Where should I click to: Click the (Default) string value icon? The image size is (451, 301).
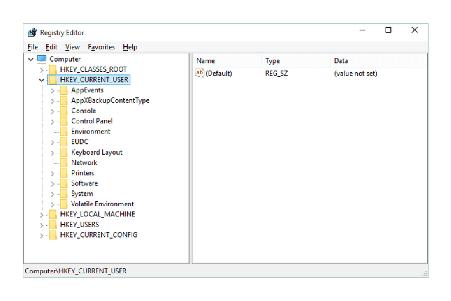click(200, 73)
